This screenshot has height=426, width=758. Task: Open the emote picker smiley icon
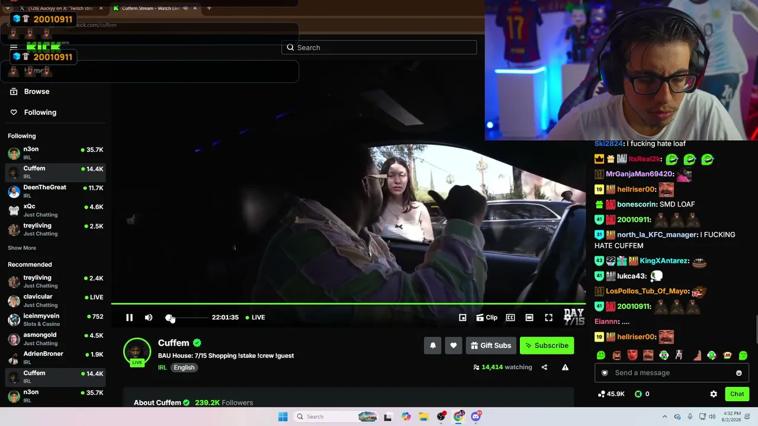pos(738,373)
